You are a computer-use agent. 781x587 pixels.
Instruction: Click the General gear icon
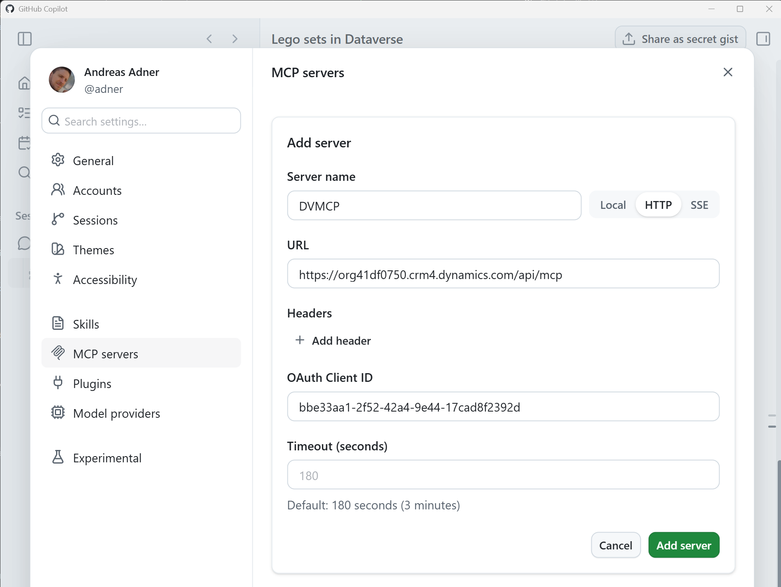pos(58,160)
